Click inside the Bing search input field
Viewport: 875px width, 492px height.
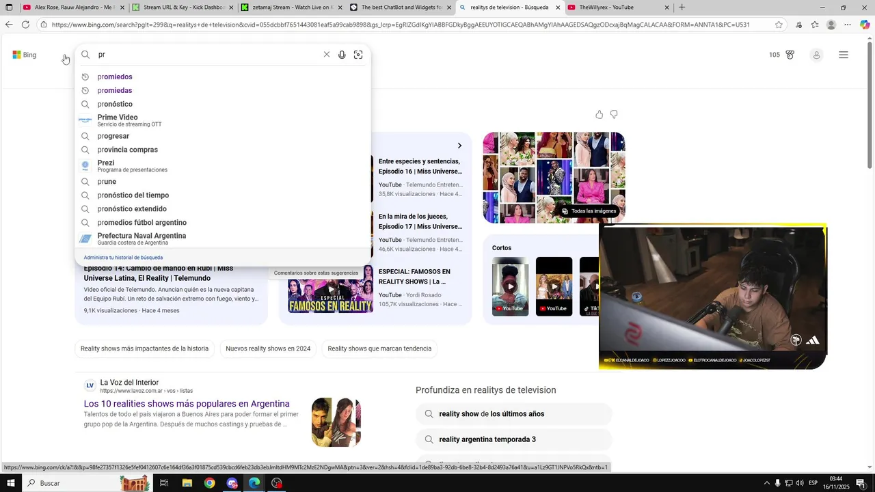[x=207, y=55]
